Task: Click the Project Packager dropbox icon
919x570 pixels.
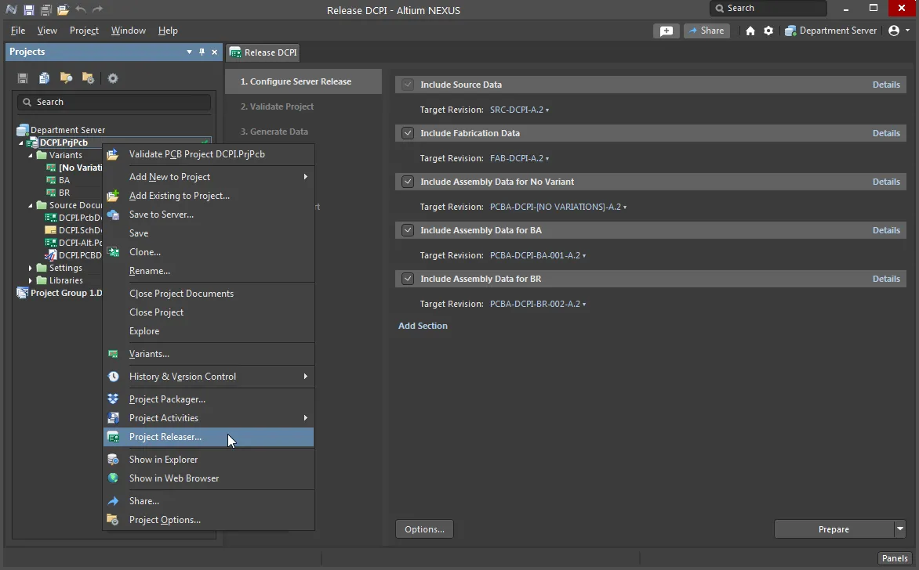Action: pos(113,399)
